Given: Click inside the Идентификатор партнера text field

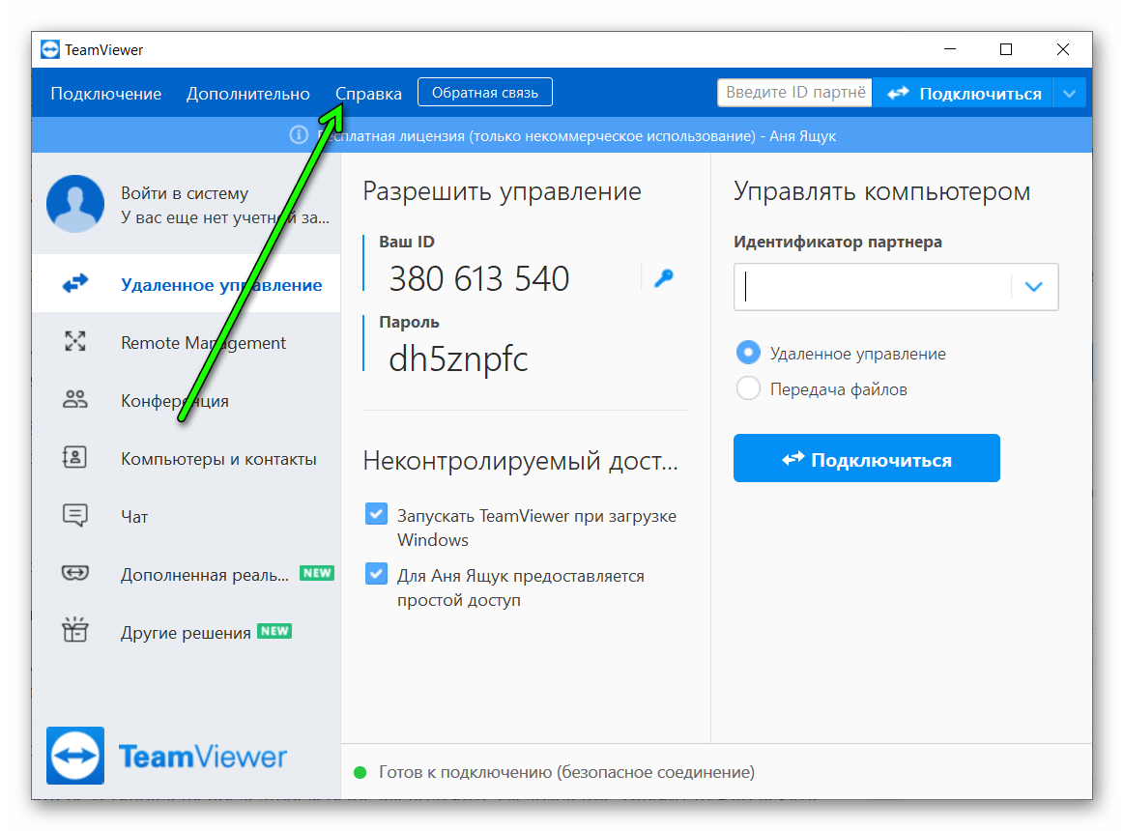Looking at the screenshot, I should coord(873,287).
